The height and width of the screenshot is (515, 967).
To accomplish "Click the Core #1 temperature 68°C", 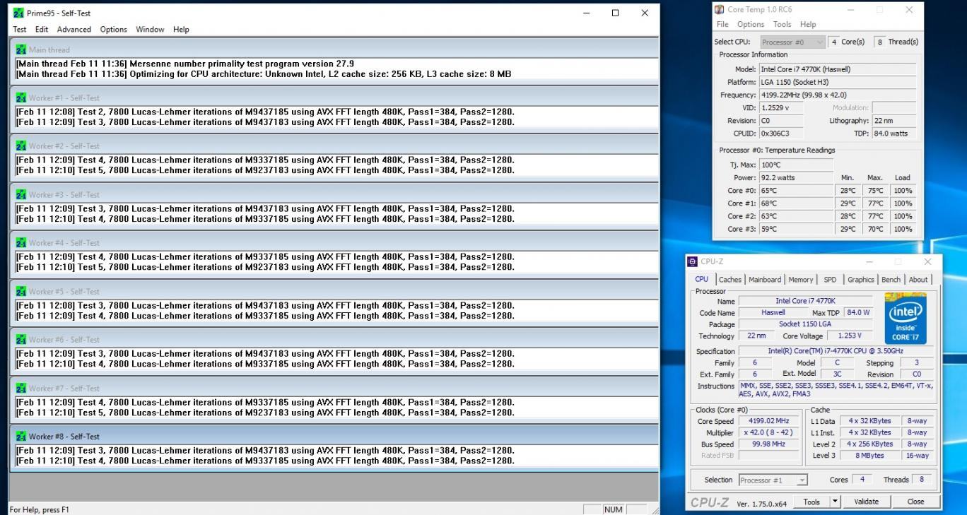I will 796,203.
